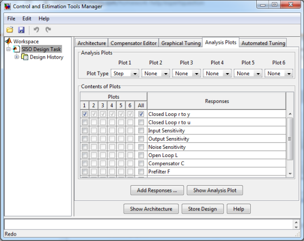The height and width of the screenshot is (241, 304).
Task: Expand the Design History tree node
Action: [x=17, y=57]
